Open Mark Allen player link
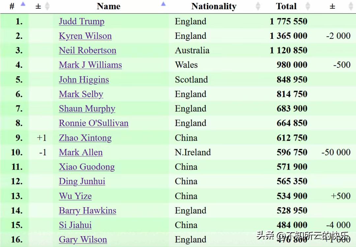The width and height of the screenshot is (356, 247). [x=81, y=152]
